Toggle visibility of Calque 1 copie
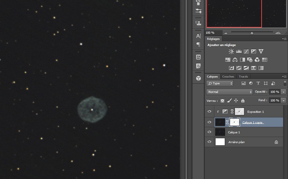 [209, 122]
